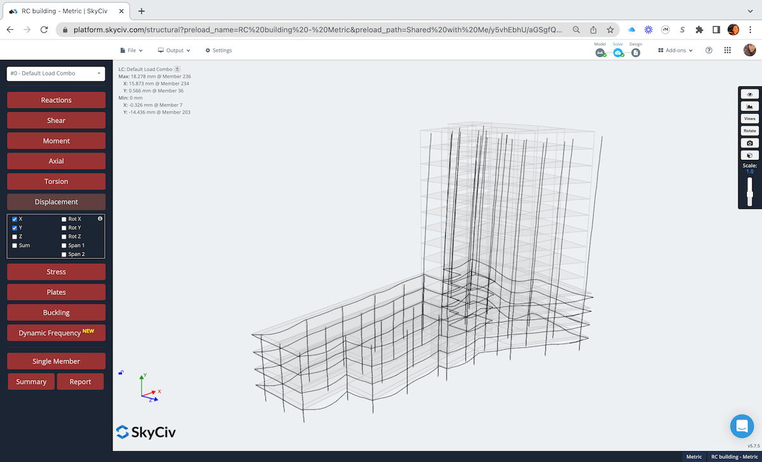Enable the Z displacement checkbox
762x462 pixels.
15,236
